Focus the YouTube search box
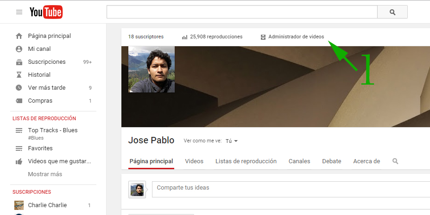The height and width of the screenshot is (215, 430). pos(242,12)
